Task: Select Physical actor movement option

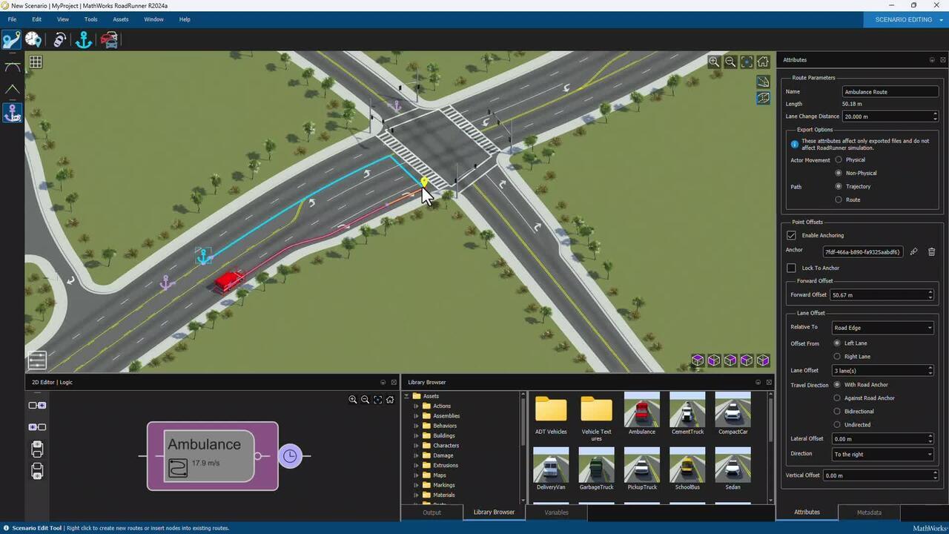Action: pos(839,159)
